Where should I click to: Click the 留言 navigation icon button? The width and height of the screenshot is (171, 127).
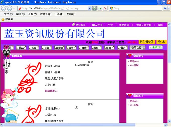pos(122,48)
